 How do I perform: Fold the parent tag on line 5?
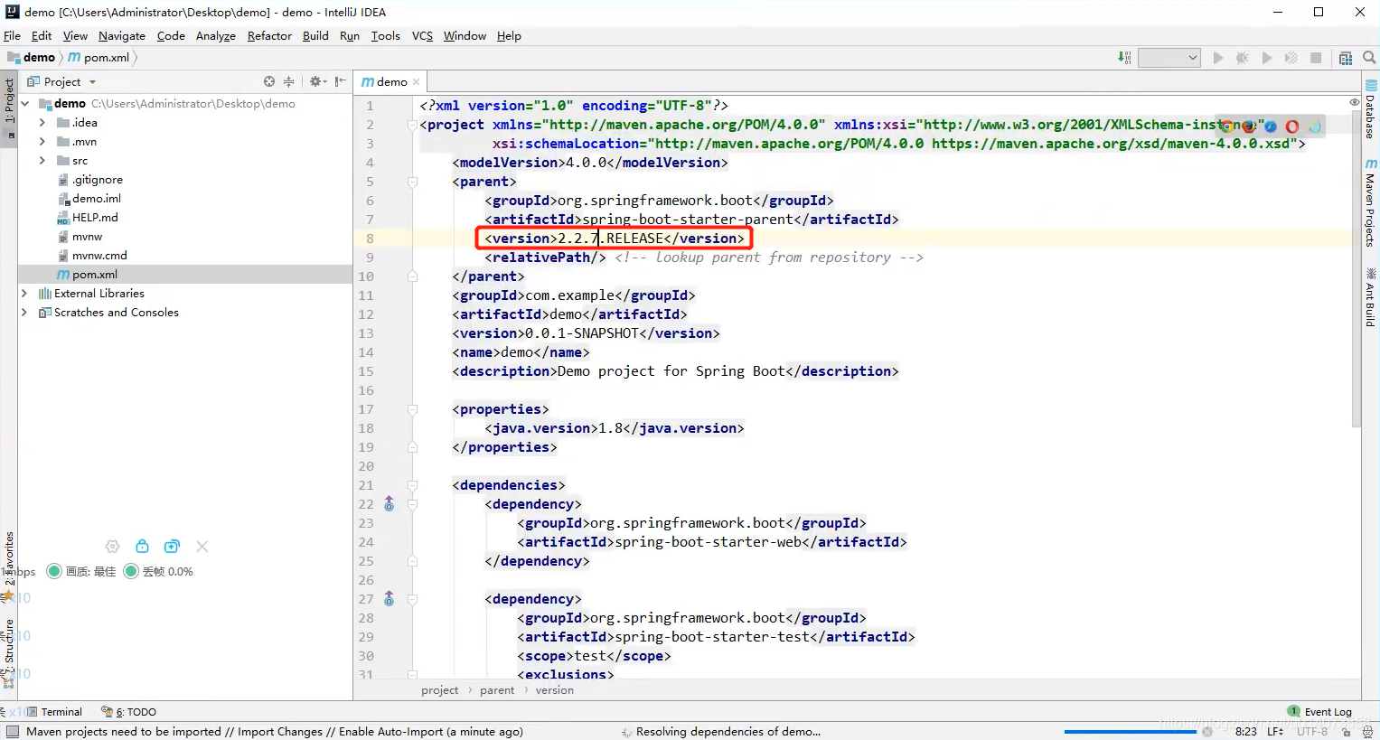point(412,182)
